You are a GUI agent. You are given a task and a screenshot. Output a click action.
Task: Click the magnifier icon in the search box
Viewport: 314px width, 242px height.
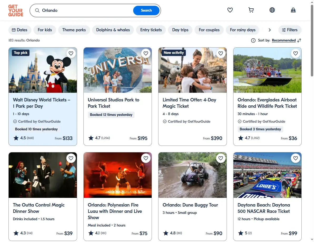tap(37, 11)
